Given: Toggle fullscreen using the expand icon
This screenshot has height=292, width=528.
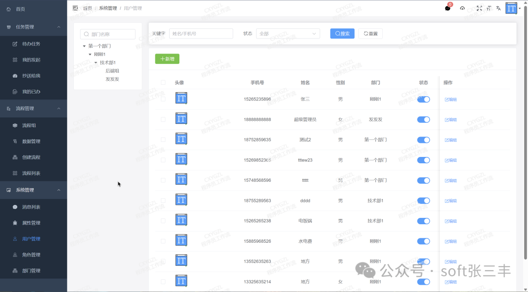Looking at the screenshot, I should pyautogui.click(x=479, y=8).
